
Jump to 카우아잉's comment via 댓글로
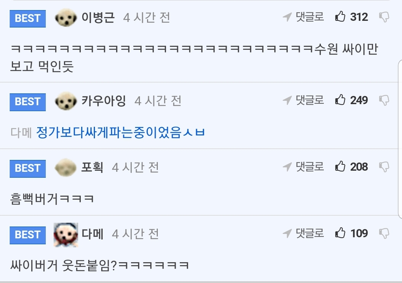303,100
